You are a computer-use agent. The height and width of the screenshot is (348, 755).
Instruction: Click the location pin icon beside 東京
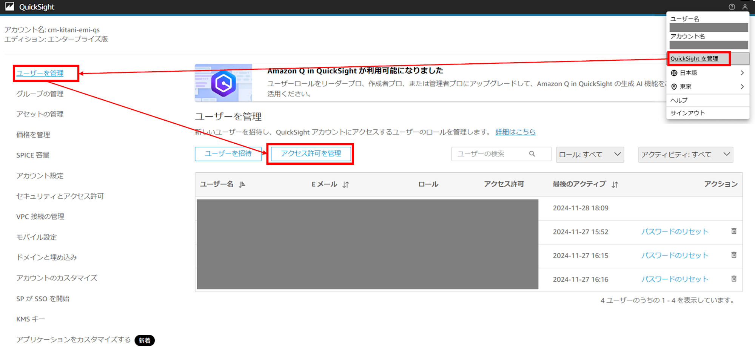point(674,86)
